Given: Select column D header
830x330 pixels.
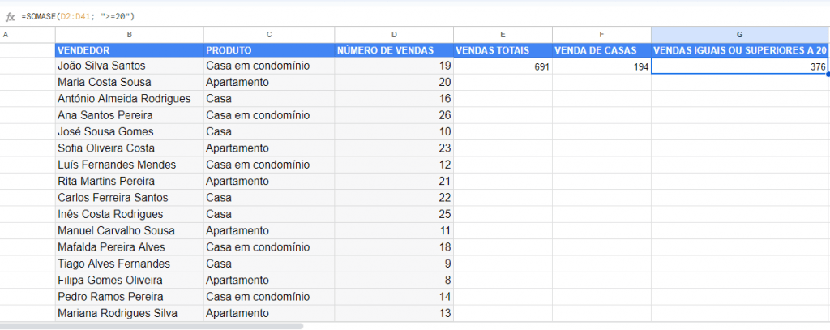Looking at the screenshot, I should 393,34.
